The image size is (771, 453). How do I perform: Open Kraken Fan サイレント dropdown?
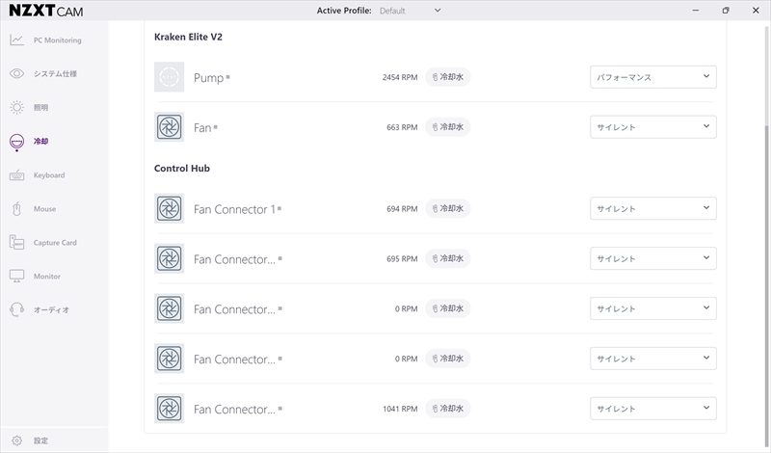[652, 127]
